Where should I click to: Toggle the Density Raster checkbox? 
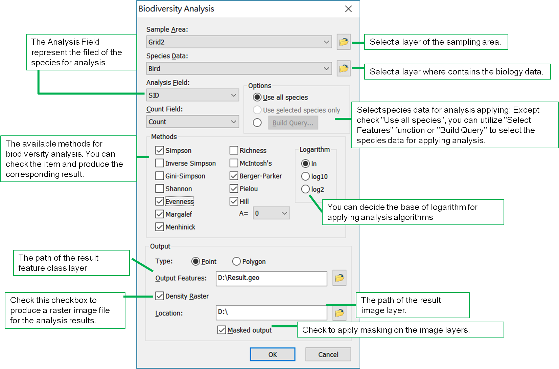(160, 296)
